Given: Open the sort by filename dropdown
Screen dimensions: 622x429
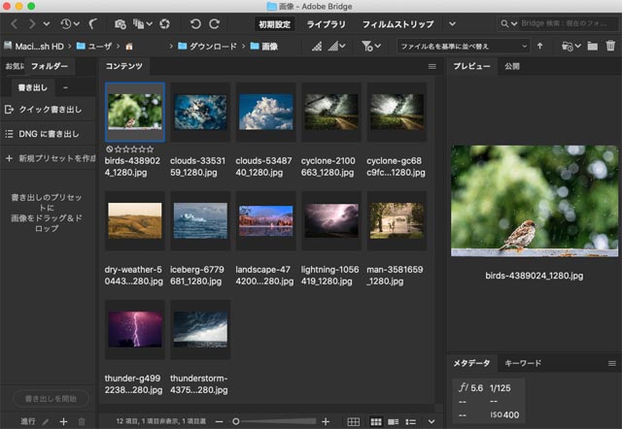Looking at the screenshot, I should pyautogui.click(x=464, y=47).
